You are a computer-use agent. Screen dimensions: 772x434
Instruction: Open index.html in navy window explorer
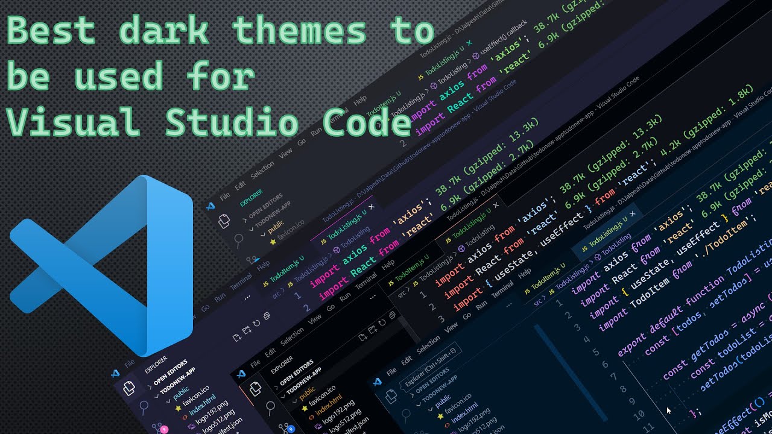tap(464, 414)
